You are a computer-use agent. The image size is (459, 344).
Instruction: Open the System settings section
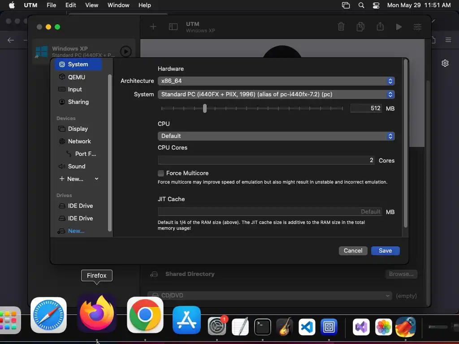pos(78,64)
